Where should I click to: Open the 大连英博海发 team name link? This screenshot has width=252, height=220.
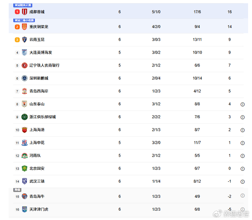coord(41,52)
